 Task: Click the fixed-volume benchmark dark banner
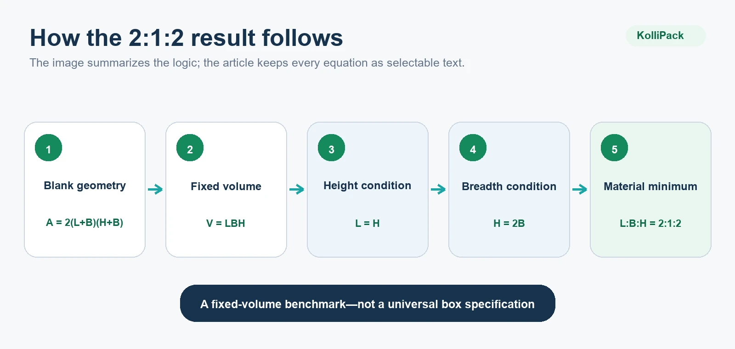[367, 304]
